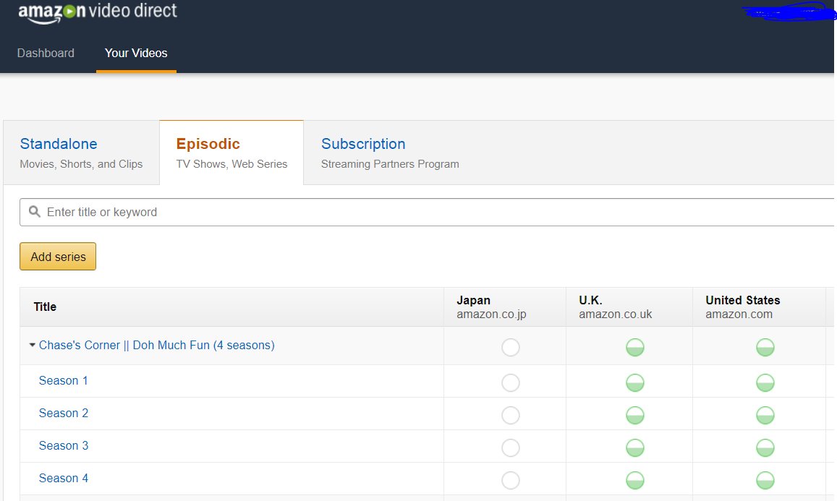Click Japan status circle for Season 3
837x501 pixels.
click(510, 448)
